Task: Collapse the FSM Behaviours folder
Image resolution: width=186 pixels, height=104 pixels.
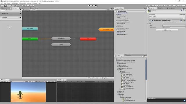Action: pos(119,73)
